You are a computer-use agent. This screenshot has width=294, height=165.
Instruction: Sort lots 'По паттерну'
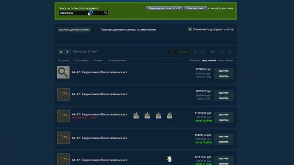(81, 60)
